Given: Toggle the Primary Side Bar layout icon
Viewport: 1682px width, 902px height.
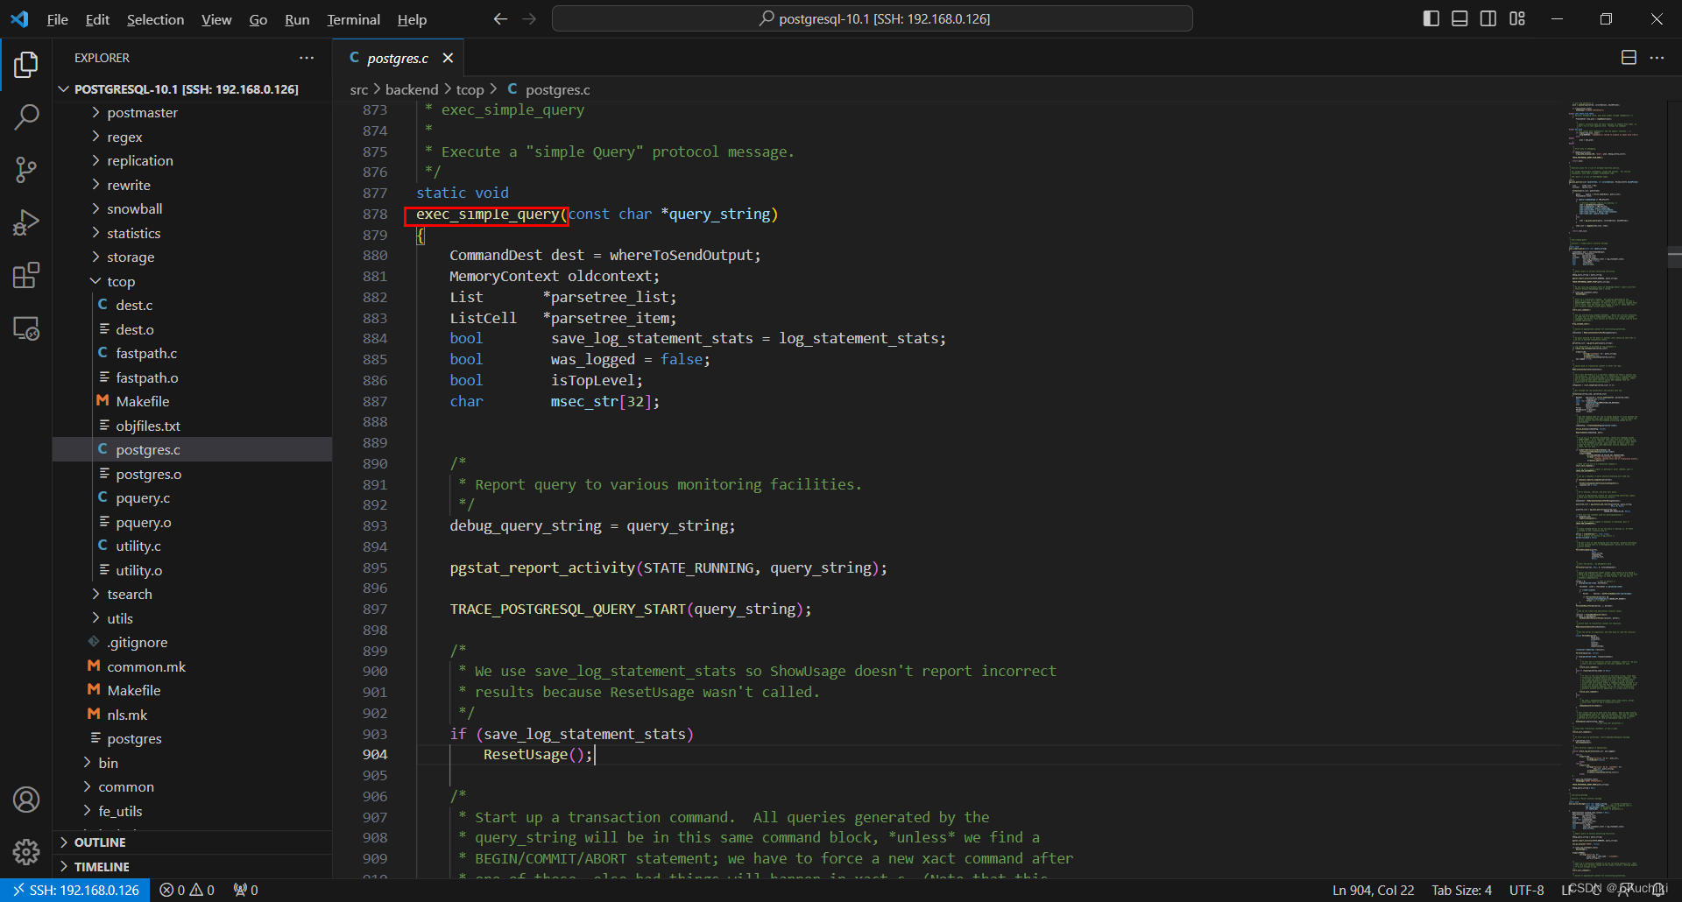Looking at the screenshot, I should (x=1431, y=18).
